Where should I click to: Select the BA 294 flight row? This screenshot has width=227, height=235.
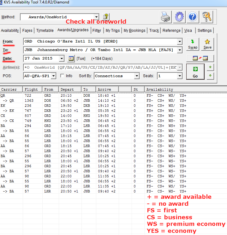tap(113, 126)
